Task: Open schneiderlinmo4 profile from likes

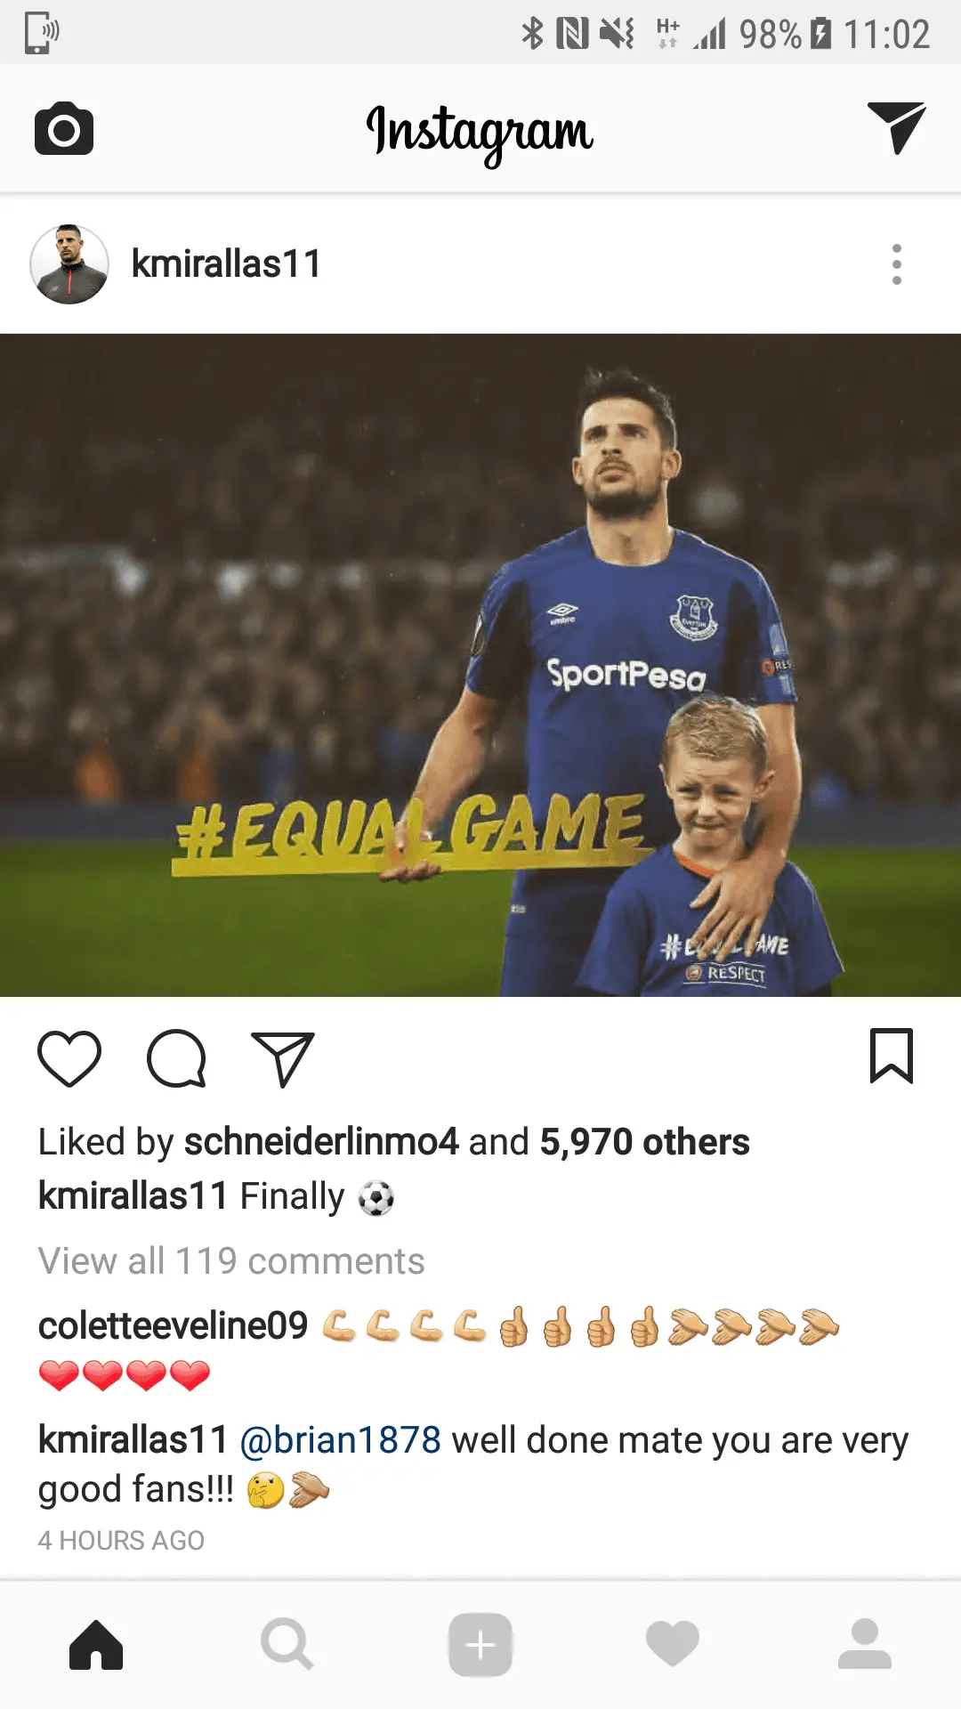Action: tap(321, 1142)
